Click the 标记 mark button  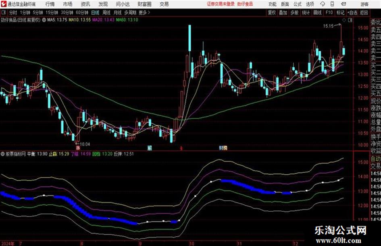coord(340,13)
